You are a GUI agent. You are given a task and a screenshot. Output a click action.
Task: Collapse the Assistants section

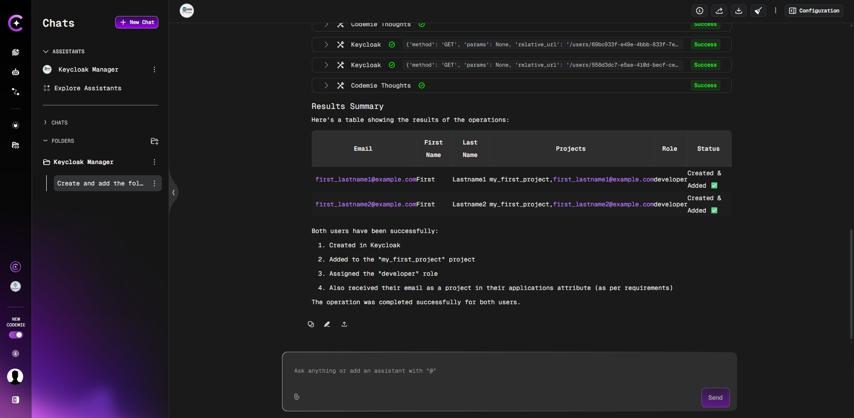pyautogui.click(x=46, y=52)
